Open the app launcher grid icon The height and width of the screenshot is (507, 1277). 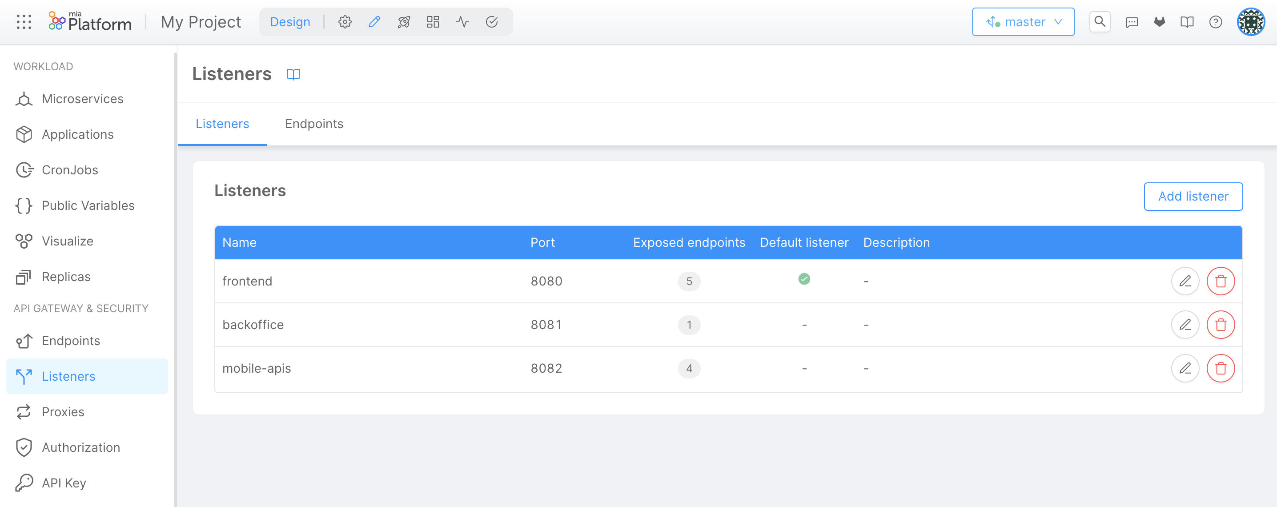(24, 22)
